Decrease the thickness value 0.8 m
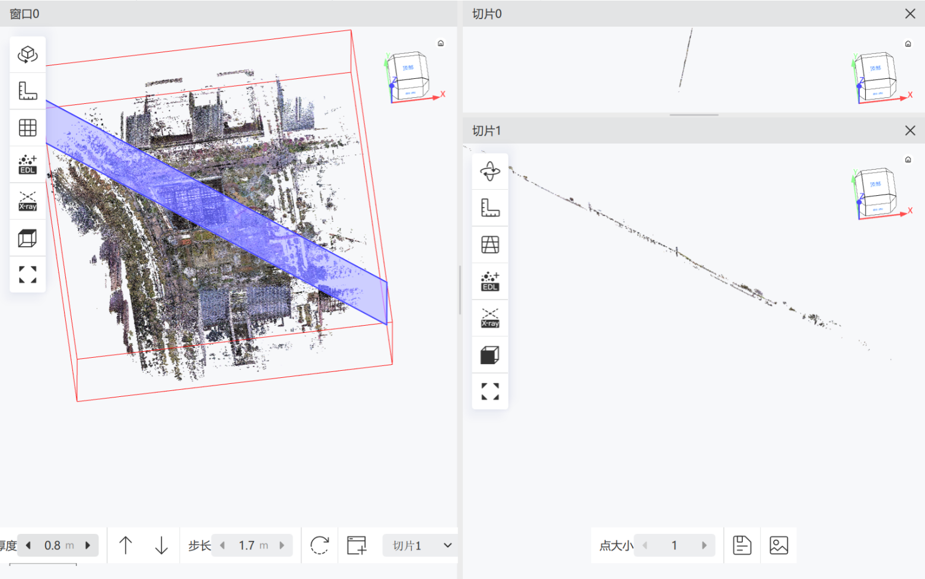The height and width of the screenshot is (579, 925). (28, 545)
